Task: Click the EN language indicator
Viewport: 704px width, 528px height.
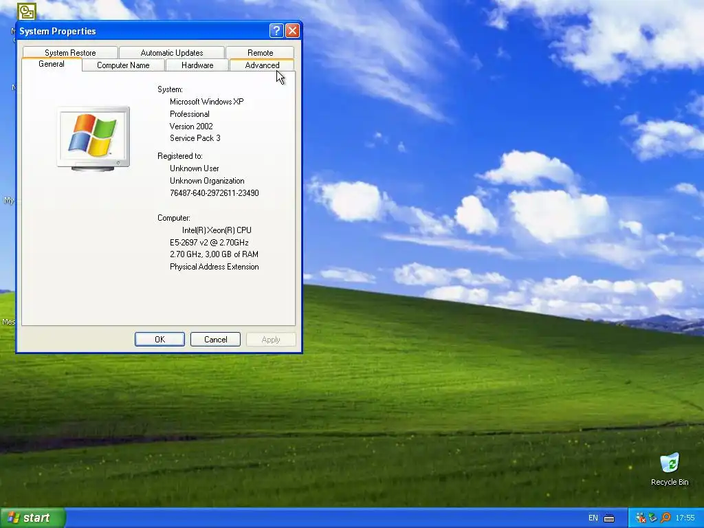Action: [x=593, y=518]
